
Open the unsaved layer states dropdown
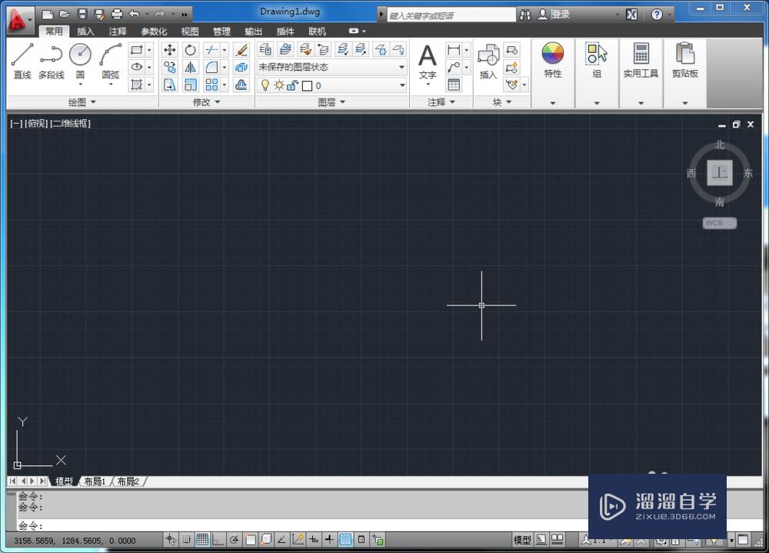pos(401,67)
